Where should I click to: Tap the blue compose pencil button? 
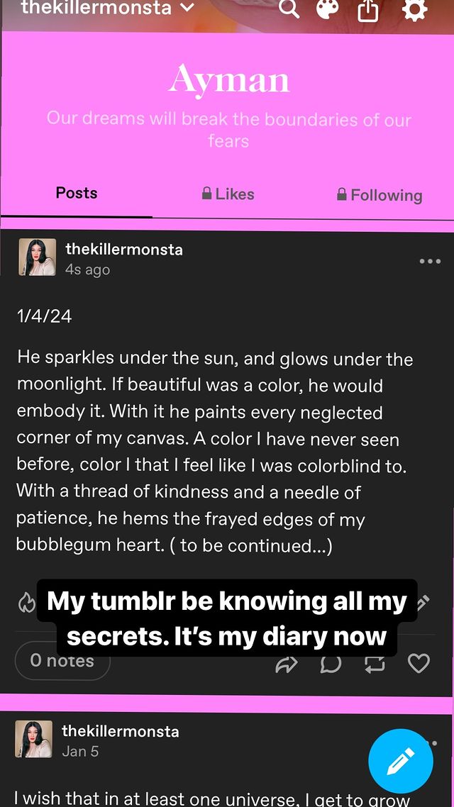click(401, 761)
